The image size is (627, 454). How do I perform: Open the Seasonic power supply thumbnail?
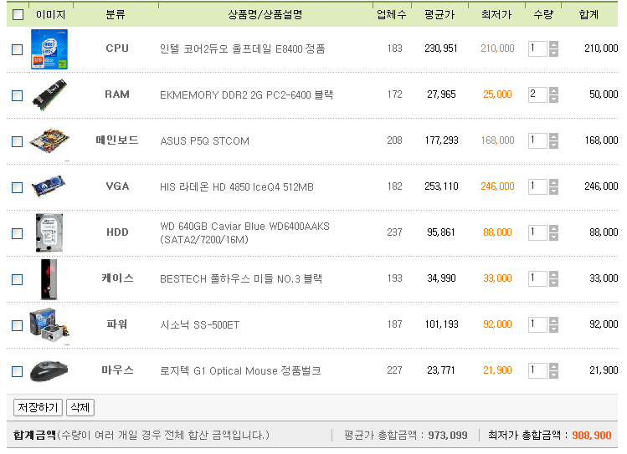click(49, 325)
